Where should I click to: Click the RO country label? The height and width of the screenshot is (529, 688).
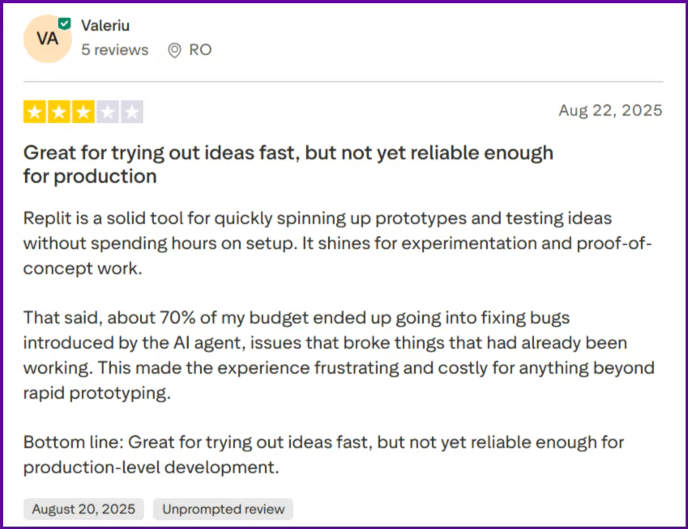tap(200, 50)
